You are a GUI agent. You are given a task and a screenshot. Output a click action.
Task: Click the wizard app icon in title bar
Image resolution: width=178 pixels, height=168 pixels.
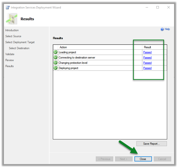8,7
